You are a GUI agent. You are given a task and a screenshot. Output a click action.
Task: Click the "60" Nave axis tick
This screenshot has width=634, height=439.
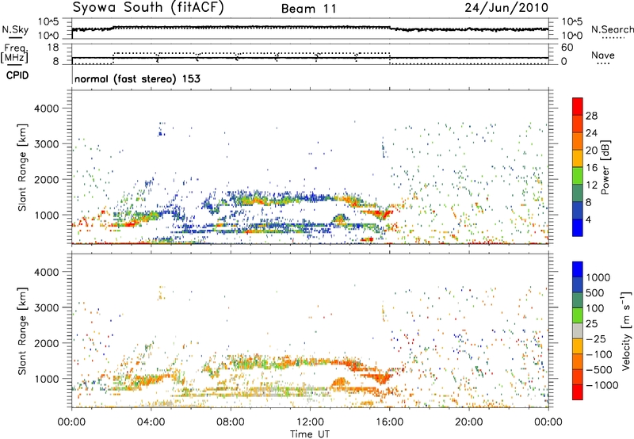(x=567, y=48)
